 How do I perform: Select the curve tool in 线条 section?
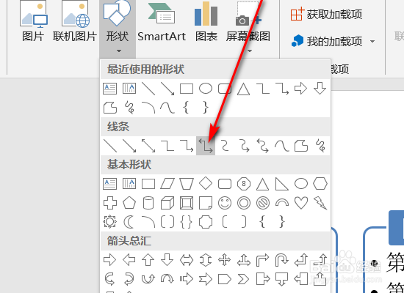[282, 146]
